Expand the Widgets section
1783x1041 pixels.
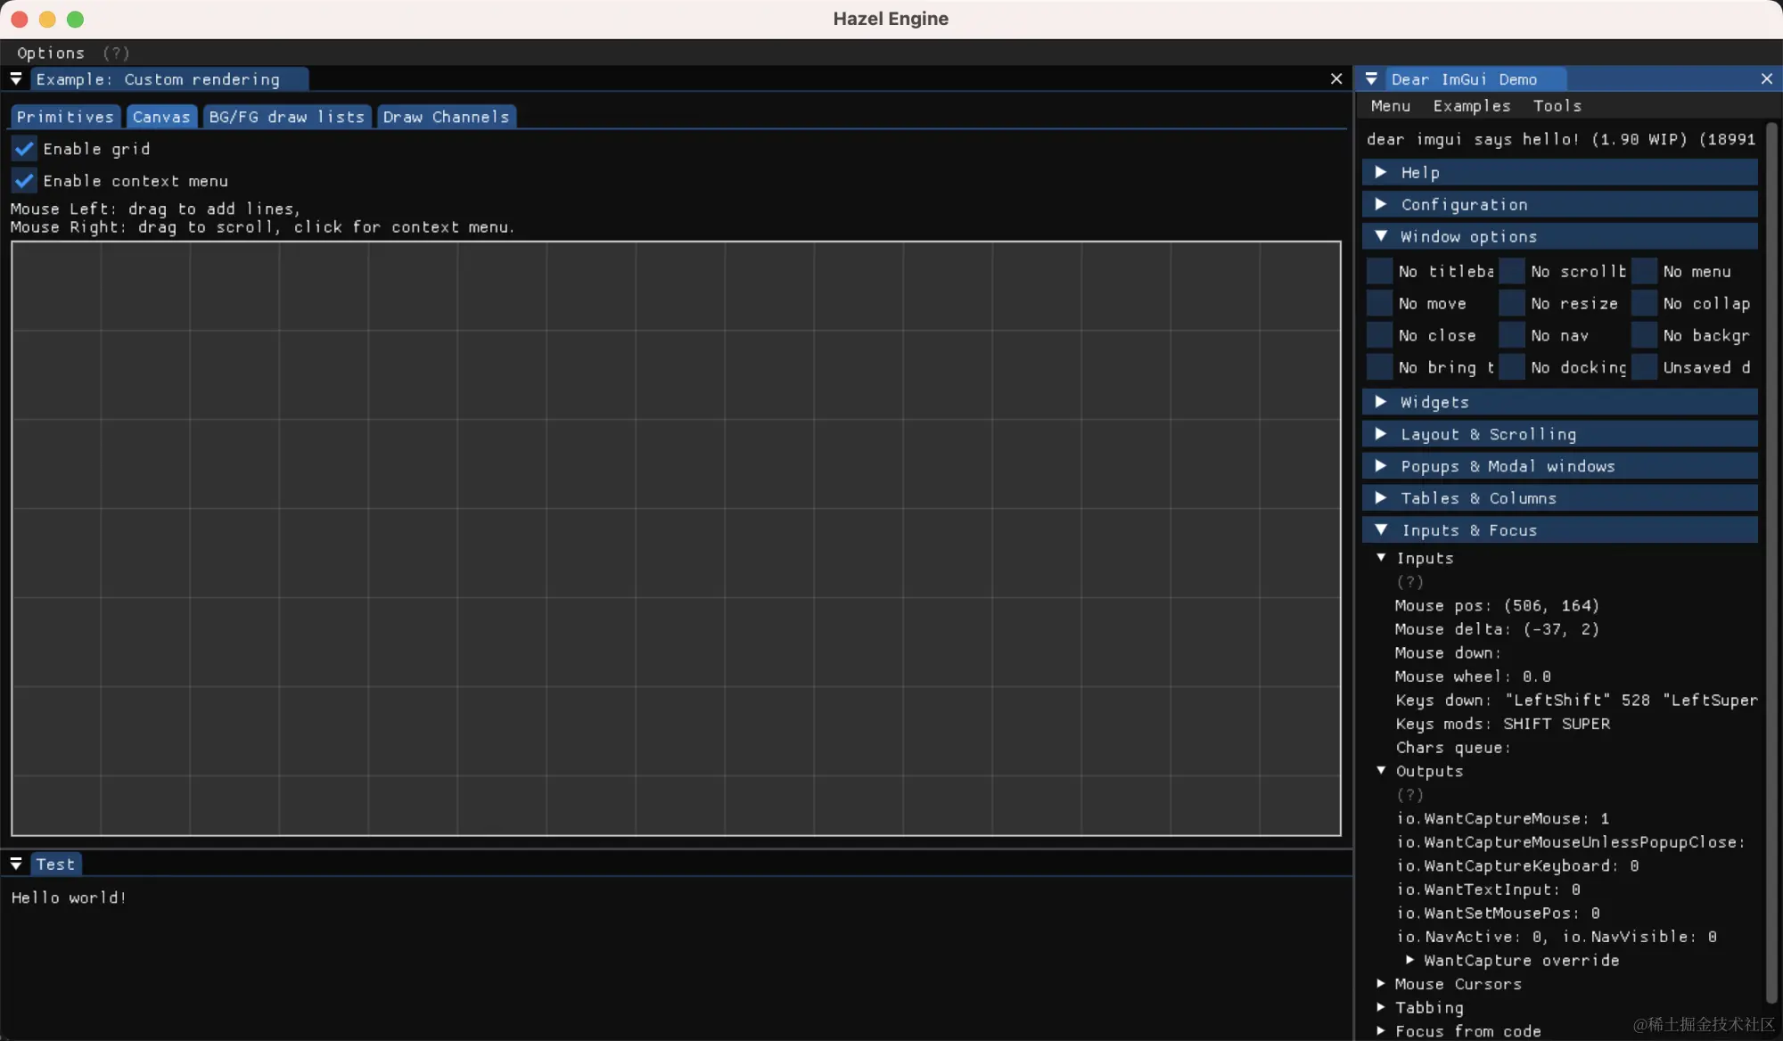1560,402
